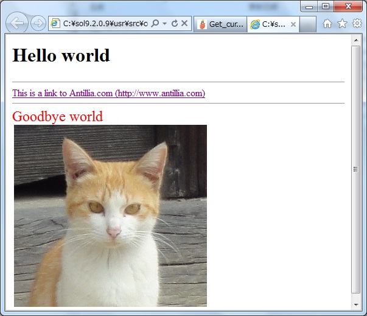This screenshot has height=316, width=367.
Task: Open Favorites with the star icon
Action: point(342,23)
